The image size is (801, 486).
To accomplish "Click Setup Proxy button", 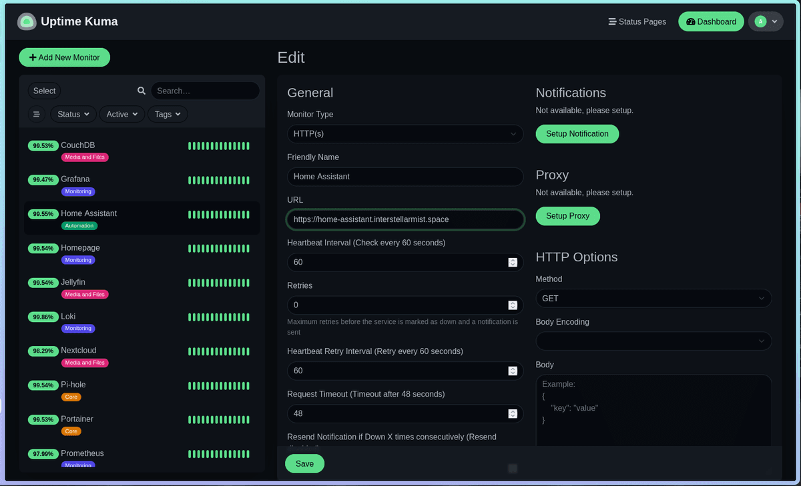I will [x=568, y=216].
